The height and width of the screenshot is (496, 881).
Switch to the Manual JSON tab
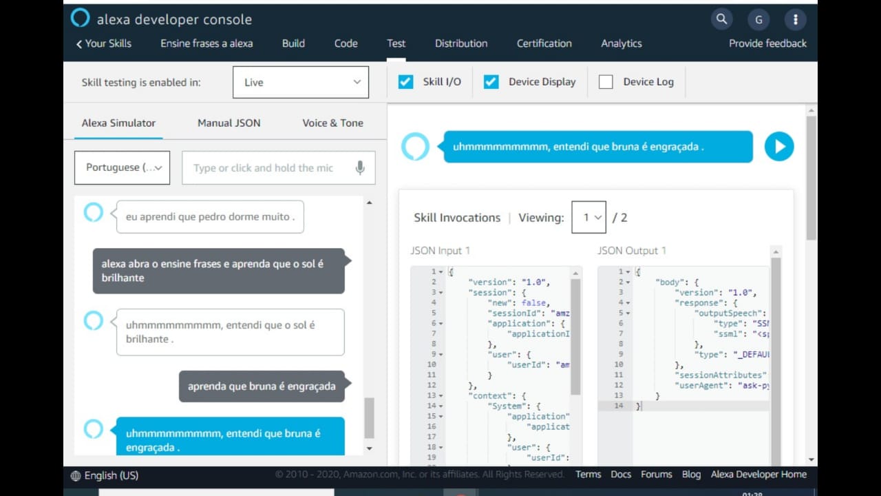(x=229, y=123)
